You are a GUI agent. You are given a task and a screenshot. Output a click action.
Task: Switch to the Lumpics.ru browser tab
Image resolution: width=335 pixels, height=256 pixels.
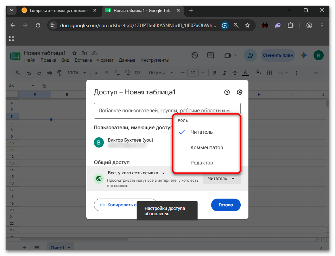(x=59, y=11)
